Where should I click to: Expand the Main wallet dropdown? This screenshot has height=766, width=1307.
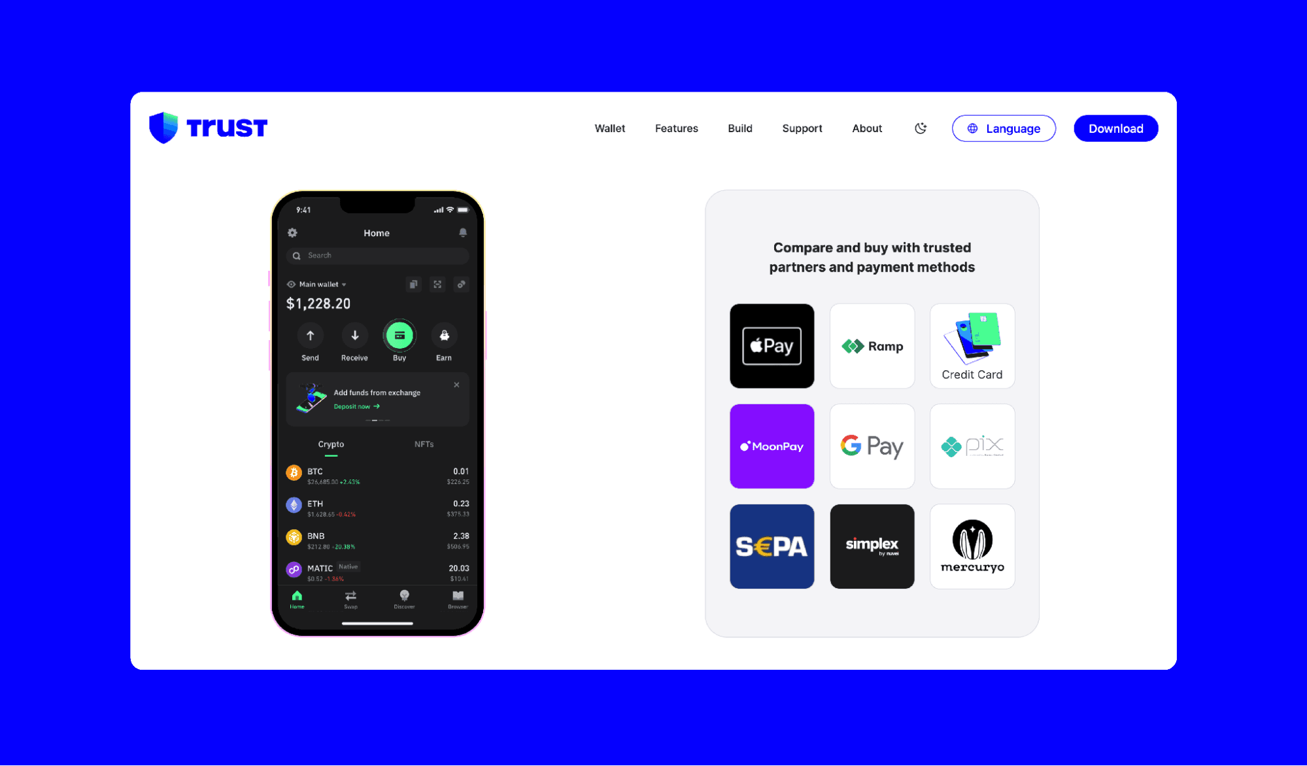(x=322, y=284)
